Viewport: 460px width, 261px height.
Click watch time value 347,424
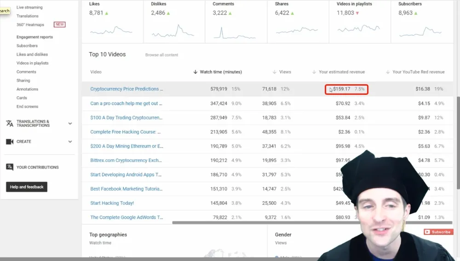coord(218,104)
